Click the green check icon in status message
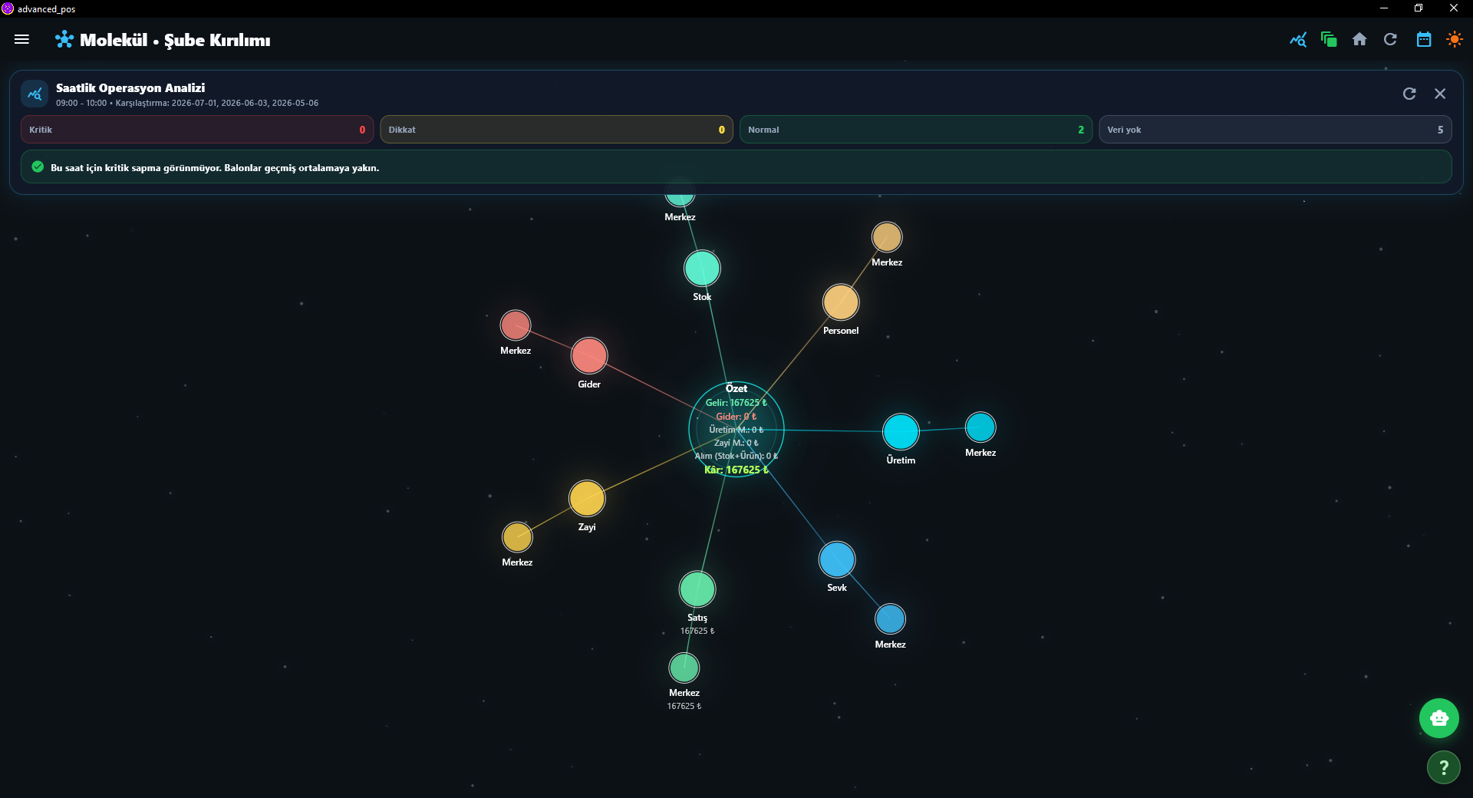The height and width of the screenshot is (798, 1473). (38, 167)
